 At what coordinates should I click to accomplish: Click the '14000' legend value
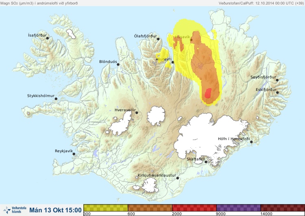click(266, 214)
